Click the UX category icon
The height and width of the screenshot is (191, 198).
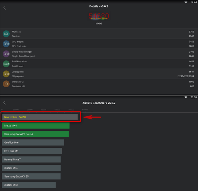6,34
